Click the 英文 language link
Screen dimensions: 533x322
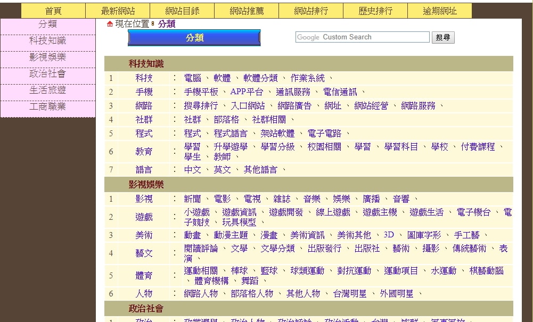[223, 170]
